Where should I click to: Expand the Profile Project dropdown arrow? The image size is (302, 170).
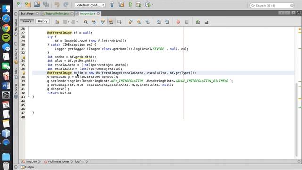(152, 4)
